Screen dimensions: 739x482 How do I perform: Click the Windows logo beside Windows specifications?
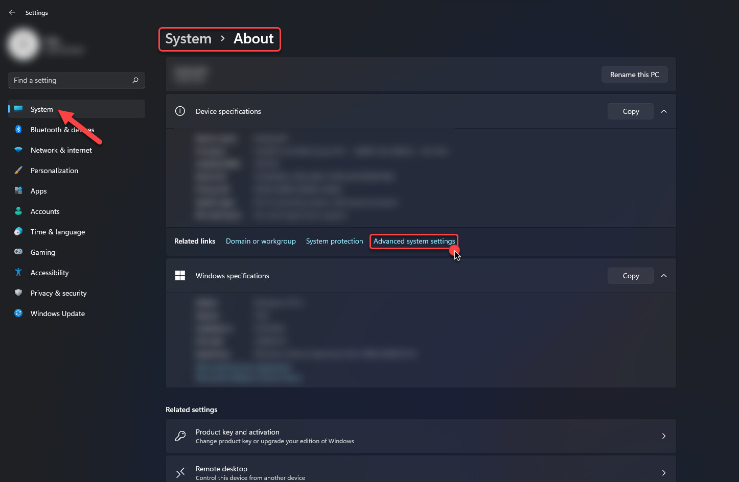point(180,276)
